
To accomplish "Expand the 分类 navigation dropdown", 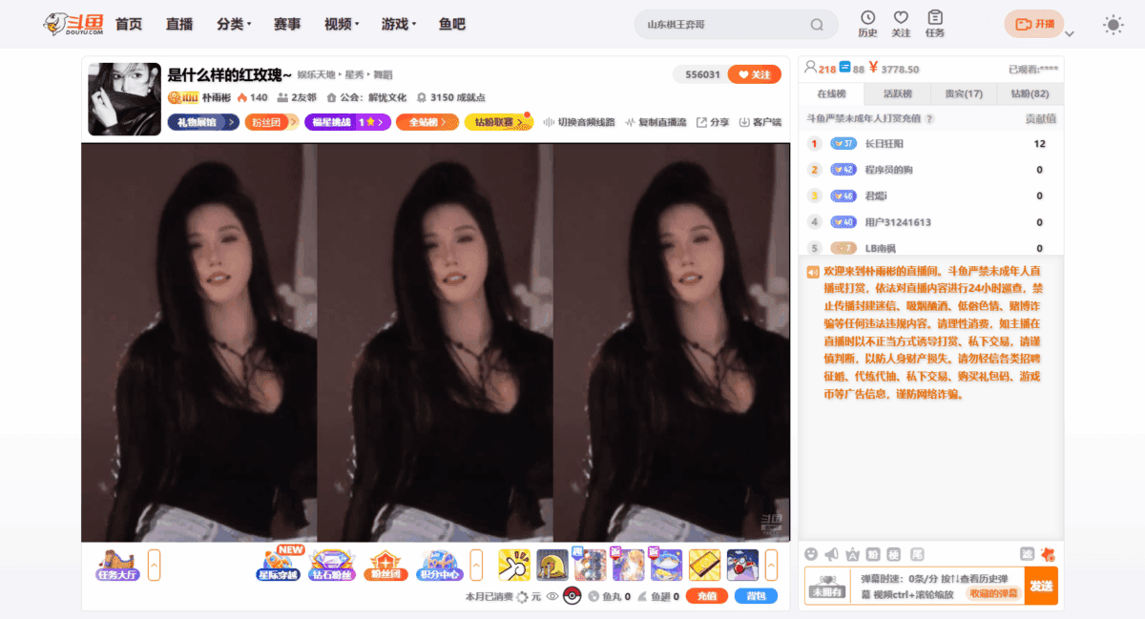I will click(x=231, y=25).
